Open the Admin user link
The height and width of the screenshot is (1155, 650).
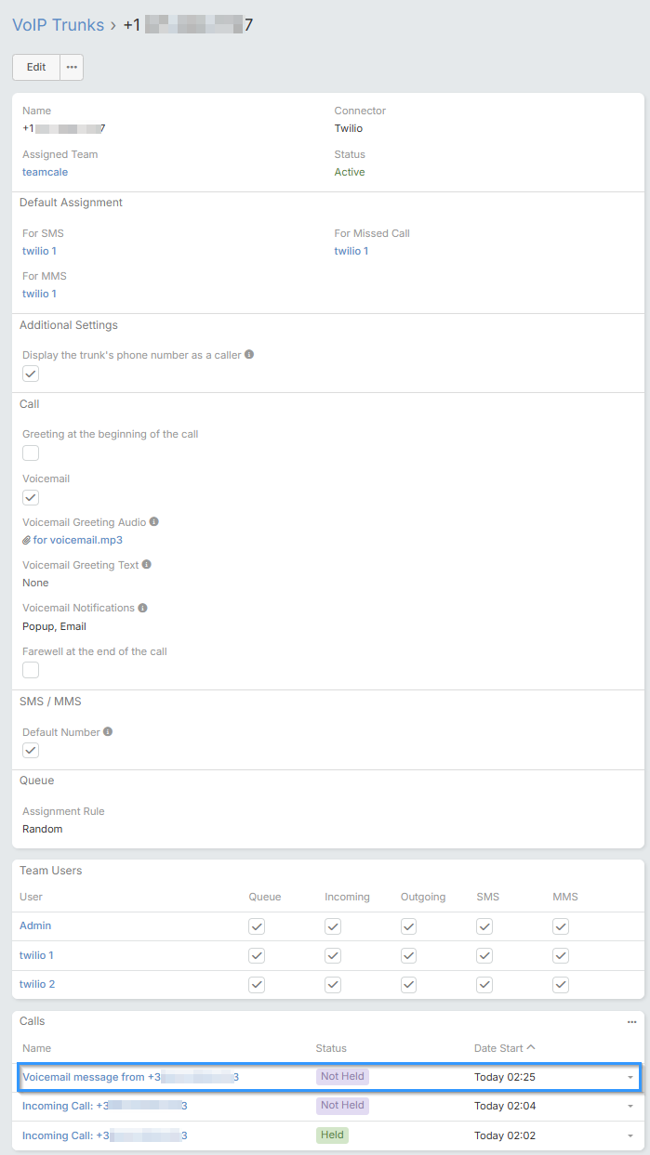35,925
